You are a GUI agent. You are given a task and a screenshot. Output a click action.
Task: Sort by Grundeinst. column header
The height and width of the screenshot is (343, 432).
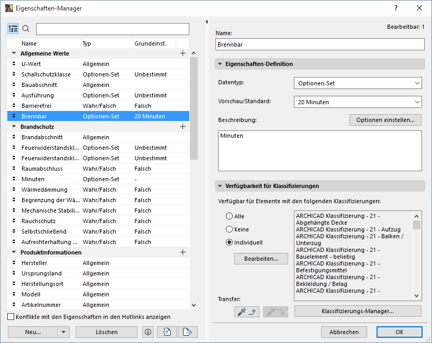pos(155,43)
